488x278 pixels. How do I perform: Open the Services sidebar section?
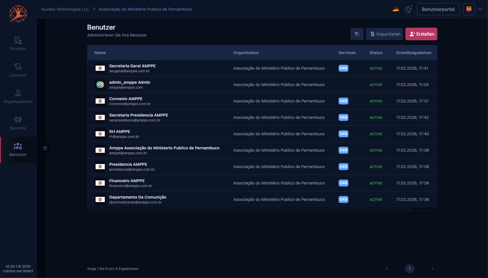point(18,123)
